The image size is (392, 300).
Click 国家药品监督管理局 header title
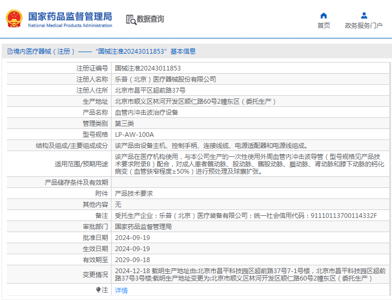pyautogui.click(x=70, y=16)
